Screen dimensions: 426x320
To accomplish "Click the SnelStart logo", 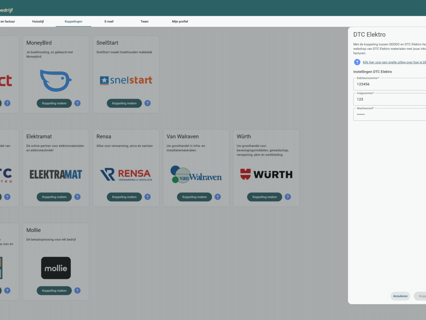I will pyautogui.click(x=126, y=80).
